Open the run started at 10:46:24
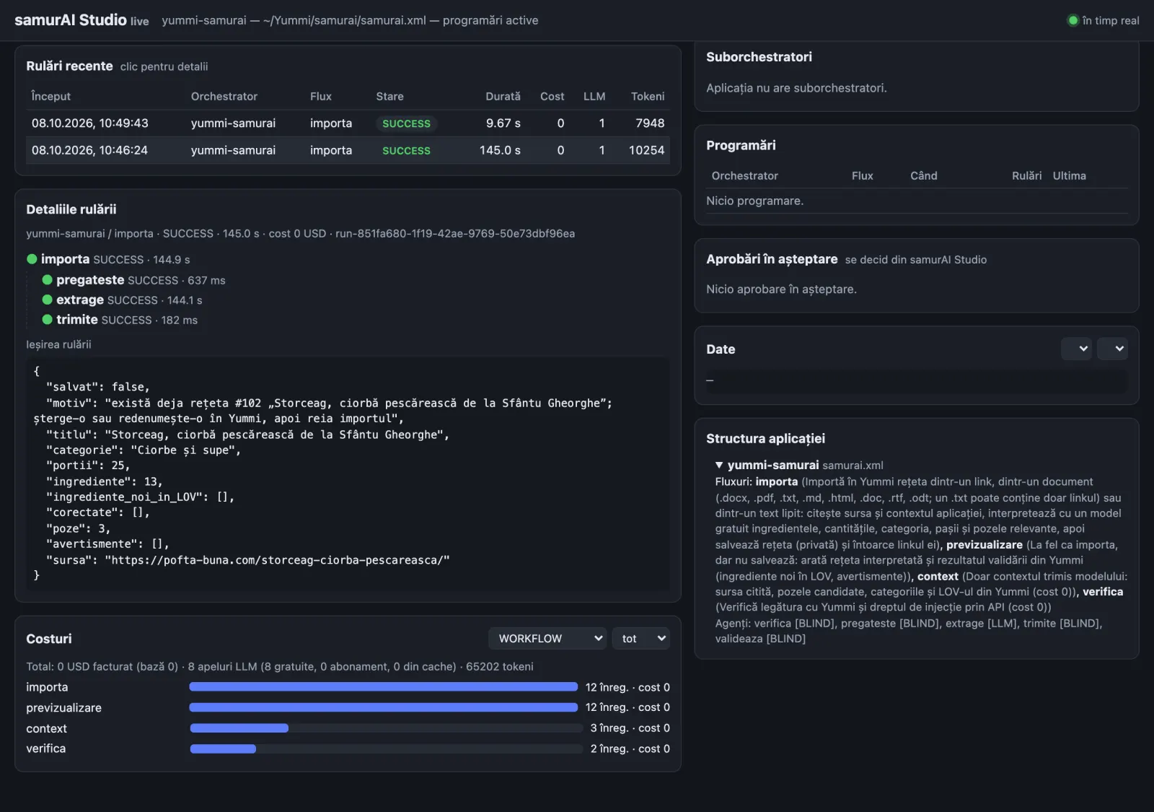This screenshot has height=812, width=1154. (348, 150)
